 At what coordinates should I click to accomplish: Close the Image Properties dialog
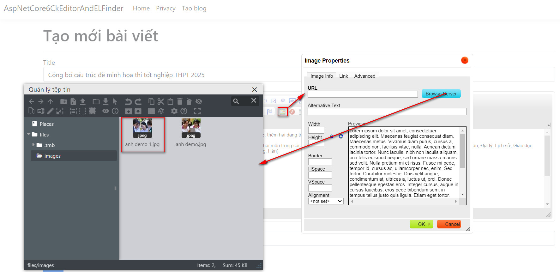coord(465,60)
